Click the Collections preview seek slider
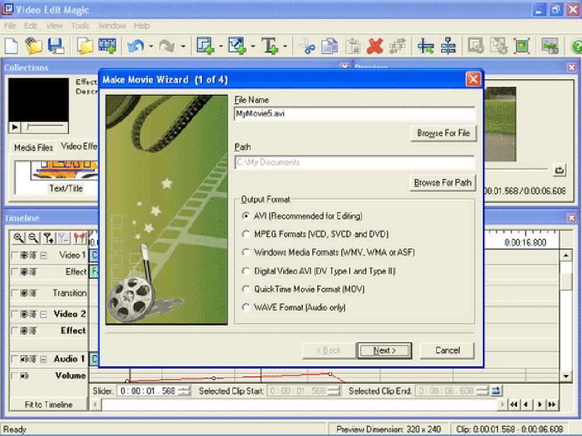 click(45, 127)
